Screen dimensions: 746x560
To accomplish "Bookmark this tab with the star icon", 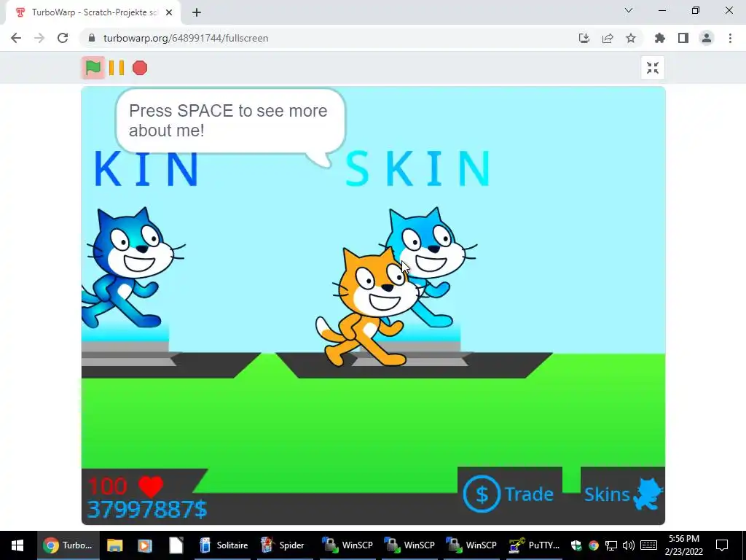I will coord(631,38).
